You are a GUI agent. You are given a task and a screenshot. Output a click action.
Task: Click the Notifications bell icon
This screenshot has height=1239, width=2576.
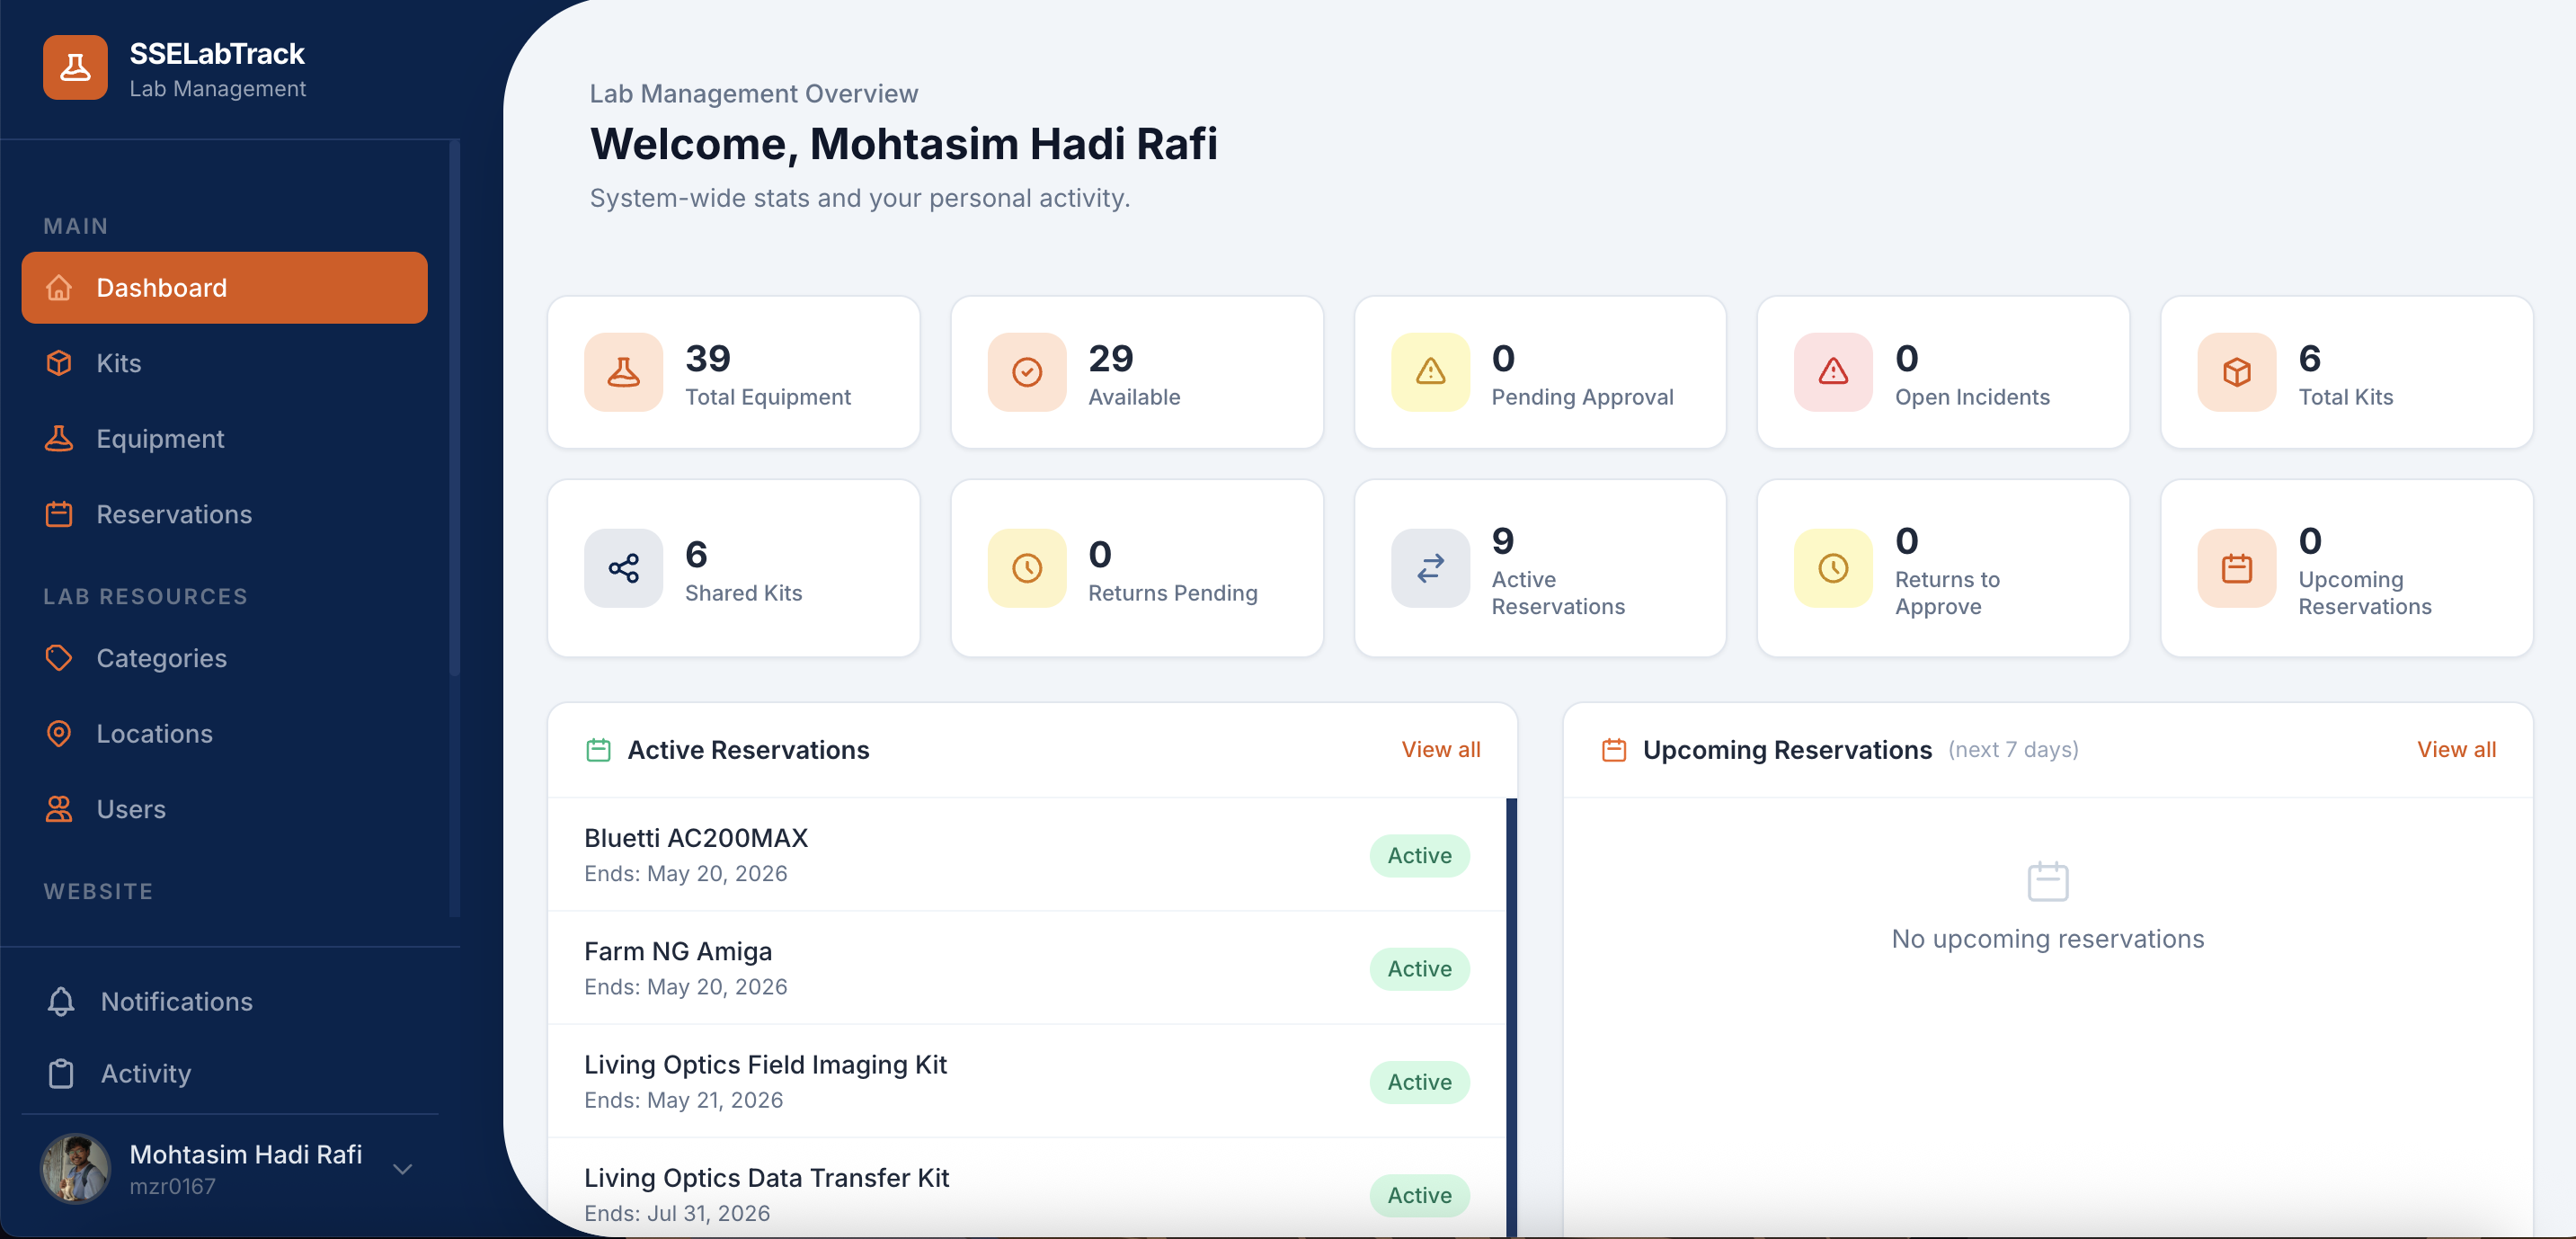[x=61, y=1001]
